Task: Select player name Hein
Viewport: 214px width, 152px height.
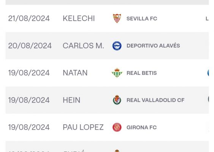Action: 71,100
